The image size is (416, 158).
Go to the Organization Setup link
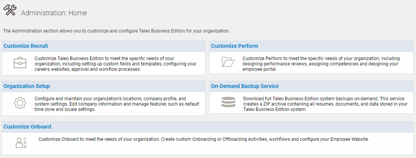point(26,86)
